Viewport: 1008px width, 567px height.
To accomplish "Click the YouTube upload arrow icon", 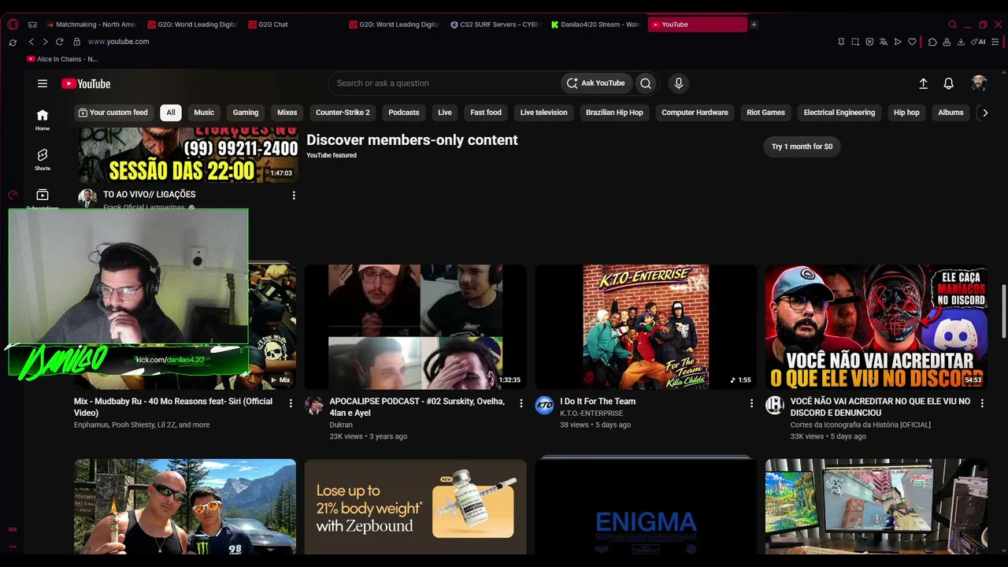I will click(924, 83).
